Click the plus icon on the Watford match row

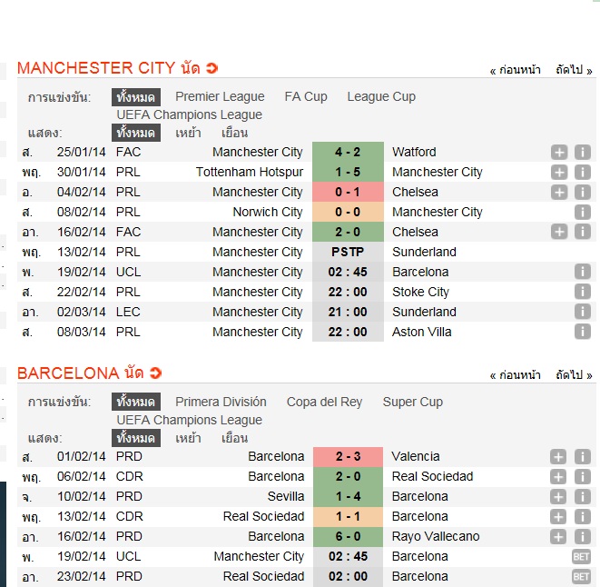coord(559,153)
